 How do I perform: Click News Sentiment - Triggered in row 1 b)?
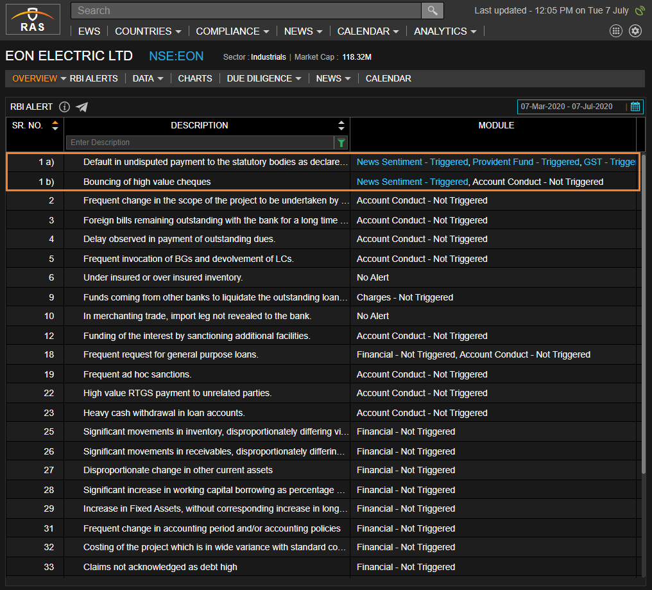[412, 182]
